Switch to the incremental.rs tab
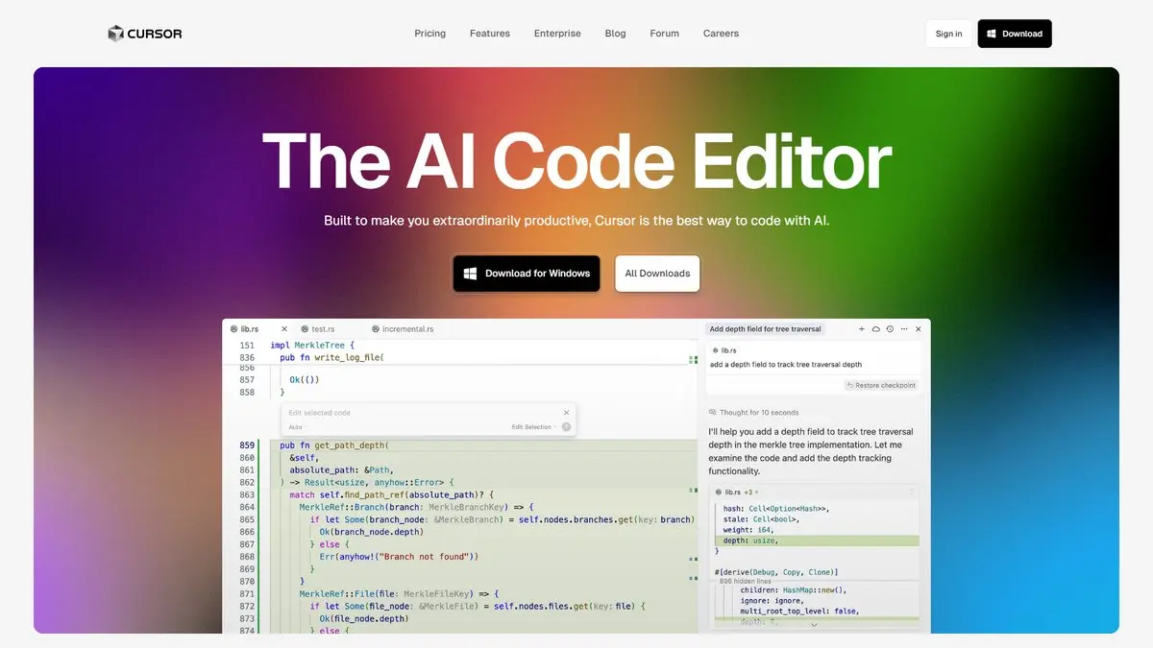The height and width of the screenshot is (648, 1153). [407, 329]
